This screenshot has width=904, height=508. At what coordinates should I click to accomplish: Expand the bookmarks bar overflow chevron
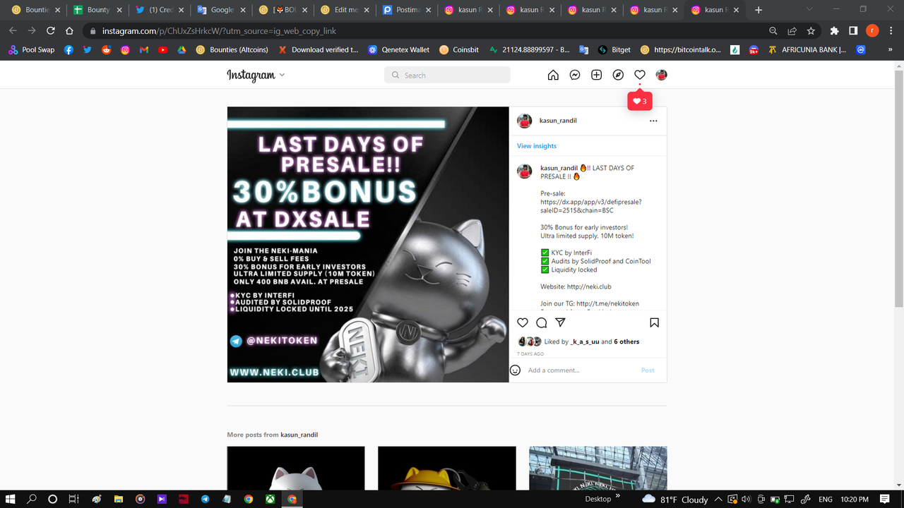[x=888, y=49]
